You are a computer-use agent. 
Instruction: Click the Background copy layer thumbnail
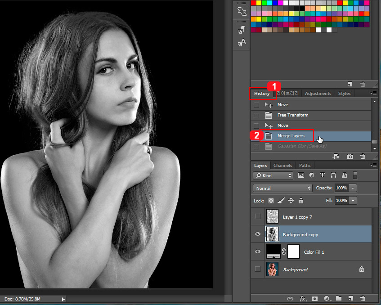pos(273,234)
